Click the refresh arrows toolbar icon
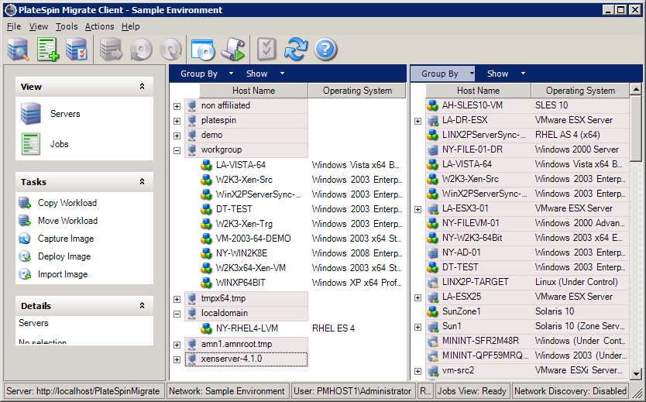This screenshot has width=646, height=402. pos(296,50)
